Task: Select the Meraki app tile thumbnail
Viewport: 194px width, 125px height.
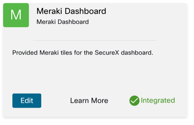Action: coord(16,15)
